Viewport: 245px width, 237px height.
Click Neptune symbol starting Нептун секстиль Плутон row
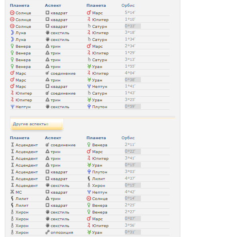(12, 107)
